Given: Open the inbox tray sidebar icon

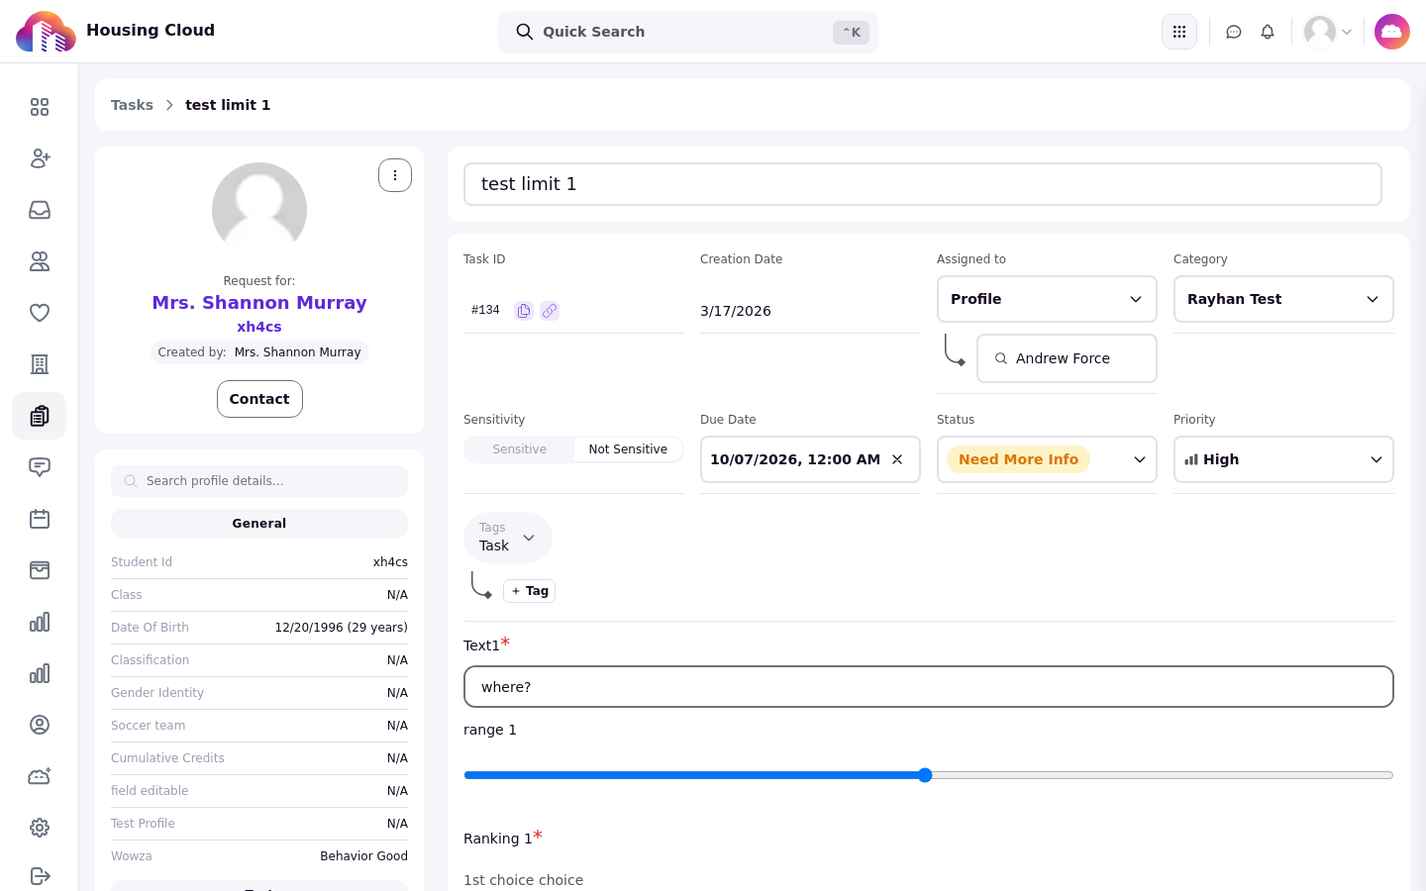Looking at the screenshot, I should 40,210.
